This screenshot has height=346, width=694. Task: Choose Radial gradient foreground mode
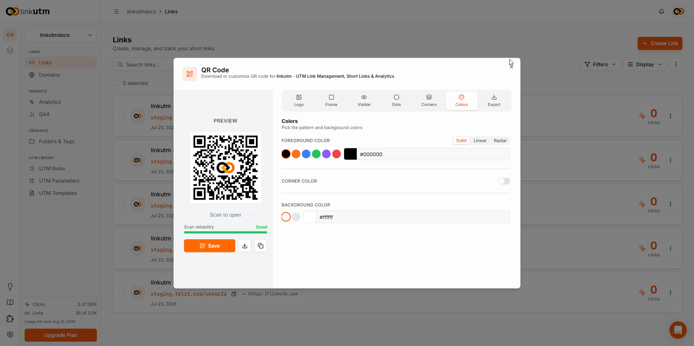pos(500,141)
